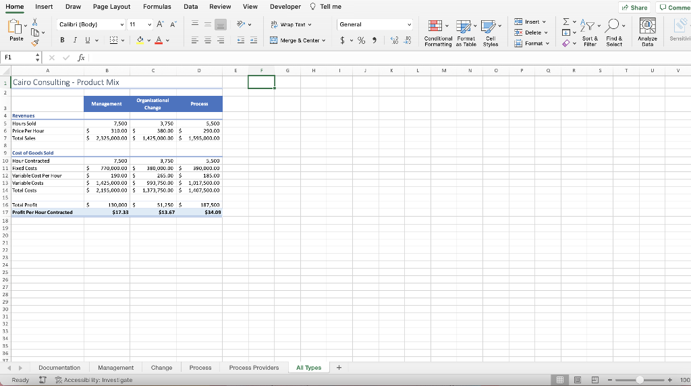Image resolution: width=691 pixels, height=386 pixels.
Task: Click Analyze Data button
Action: point(647,32)
